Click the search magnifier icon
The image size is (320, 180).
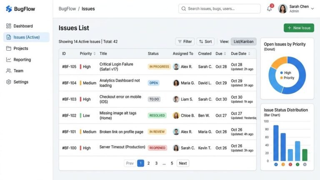coord(184,9)
